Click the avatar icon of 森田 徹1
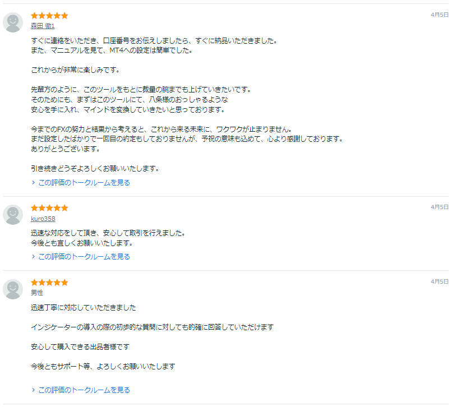Screen dimensions: 451x407 pyautogui.click(x=13, y=22)
